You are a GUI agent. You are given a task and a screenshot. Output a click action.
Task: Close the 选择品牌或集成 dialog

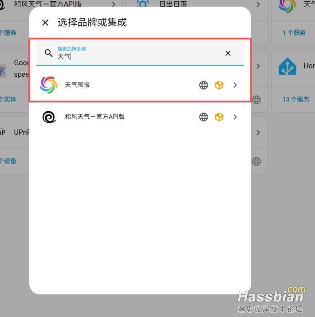(x=45, y=23)
